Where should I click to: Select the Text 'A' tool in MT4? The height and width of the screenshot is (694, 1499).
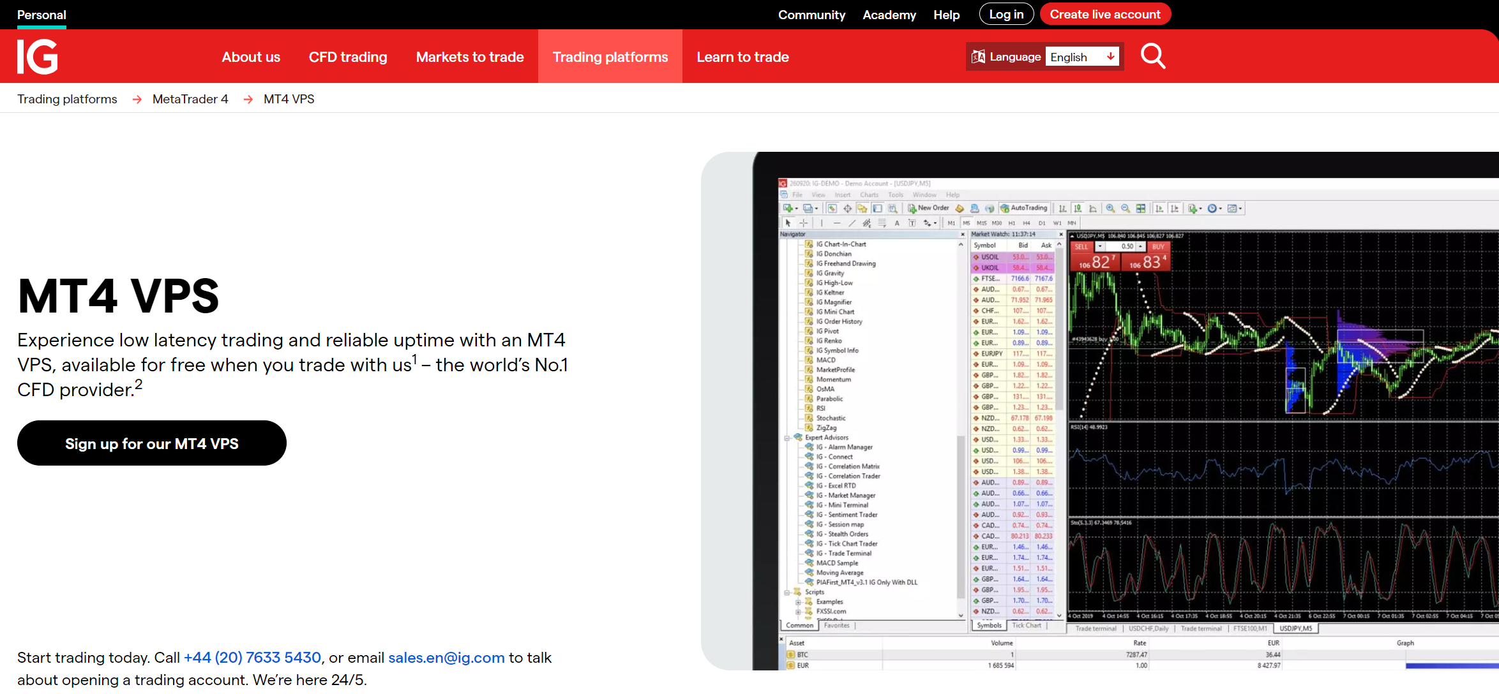click(x=897, y=223)
